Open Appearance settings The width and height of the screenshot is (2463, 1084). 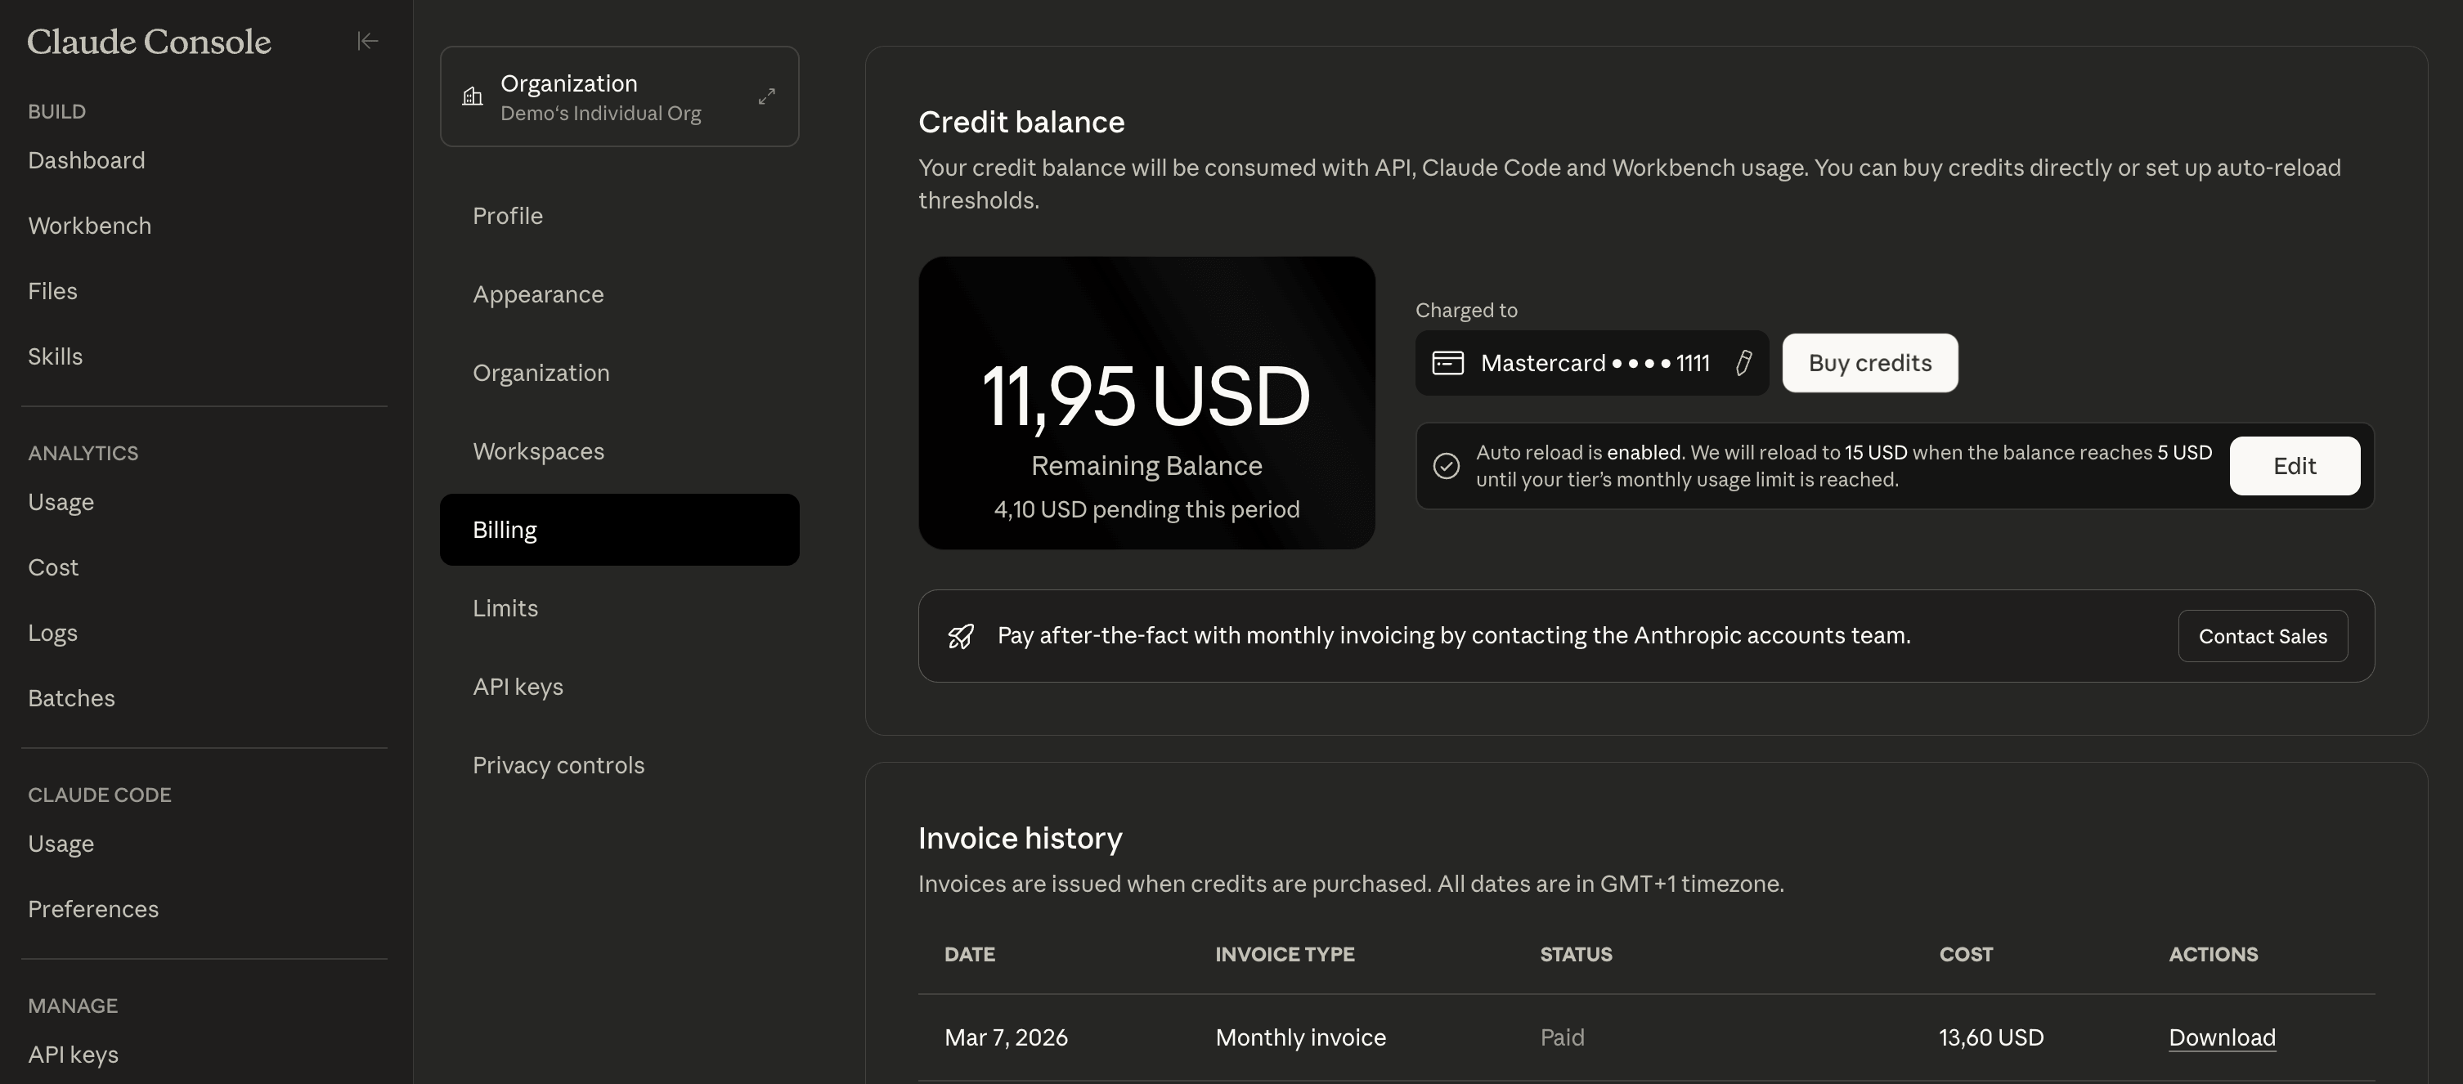(537, 294)
